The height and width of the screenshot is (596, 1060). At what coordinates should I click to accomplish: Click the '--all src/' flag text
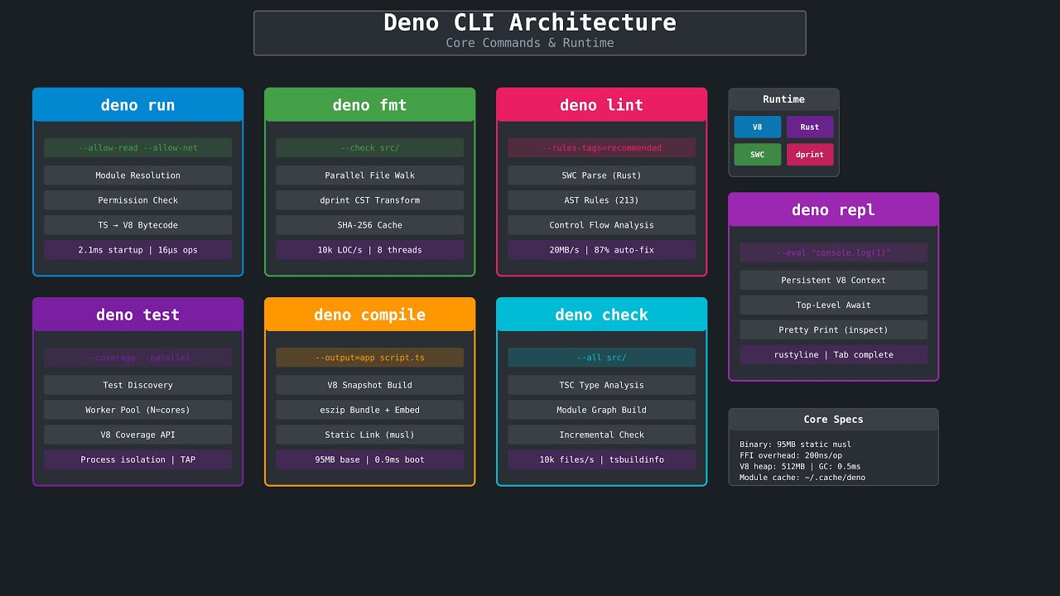[602, 358]
